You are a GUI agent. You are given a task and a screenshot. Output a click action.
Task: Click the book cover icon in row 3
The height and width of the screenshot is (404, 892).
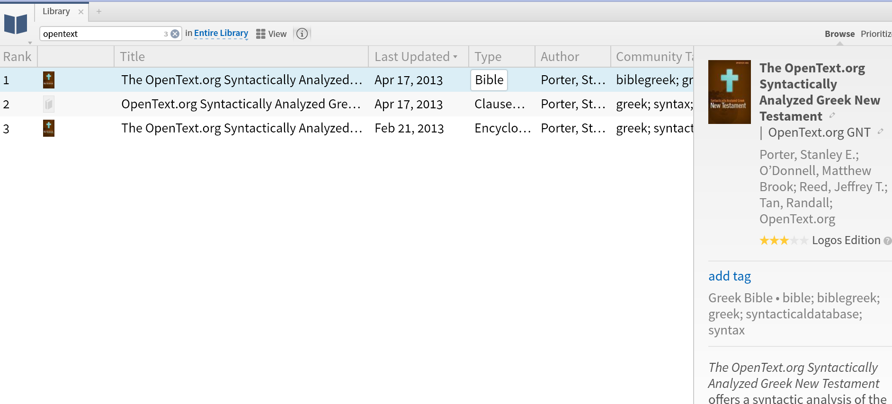49,128
